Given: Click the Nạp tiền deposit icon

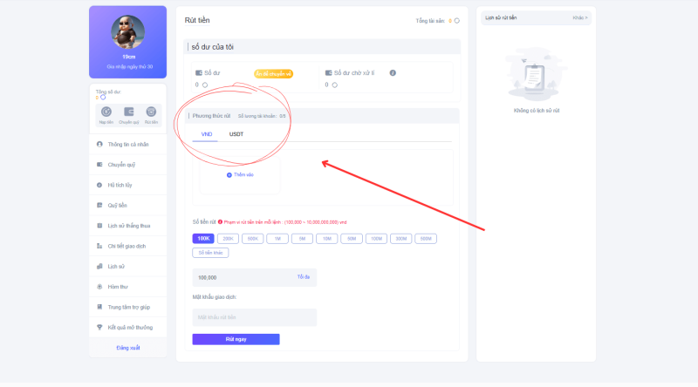Looking at the screenshot, I should 106,112.
